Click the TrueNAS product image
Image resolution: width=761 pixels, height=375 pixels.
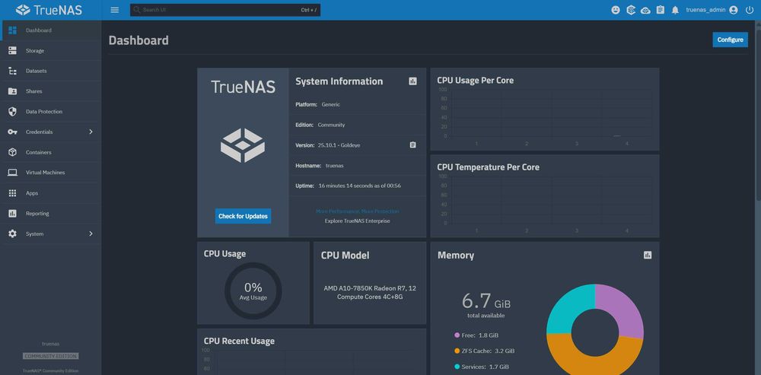tap(243, 145)
